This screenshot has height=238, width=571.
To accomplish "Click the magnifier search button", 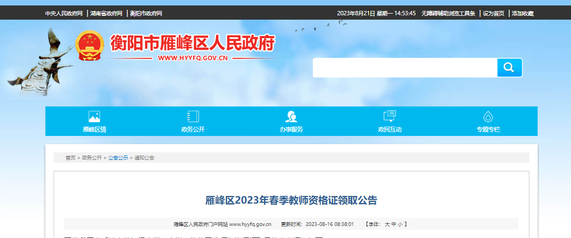I will pos(509,68).
